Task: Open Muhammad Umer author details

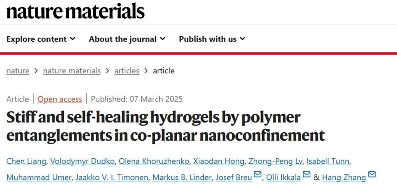Action: pyautogui.click(x=39, y=178)
